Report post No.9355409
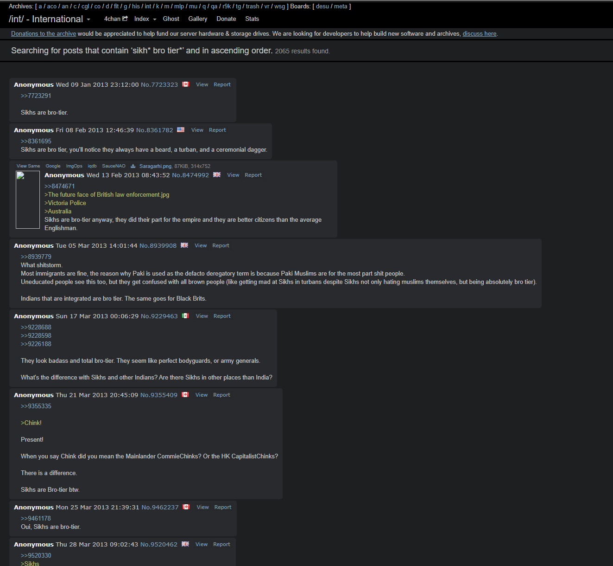613x566 pixels. [x=221, y=395]
